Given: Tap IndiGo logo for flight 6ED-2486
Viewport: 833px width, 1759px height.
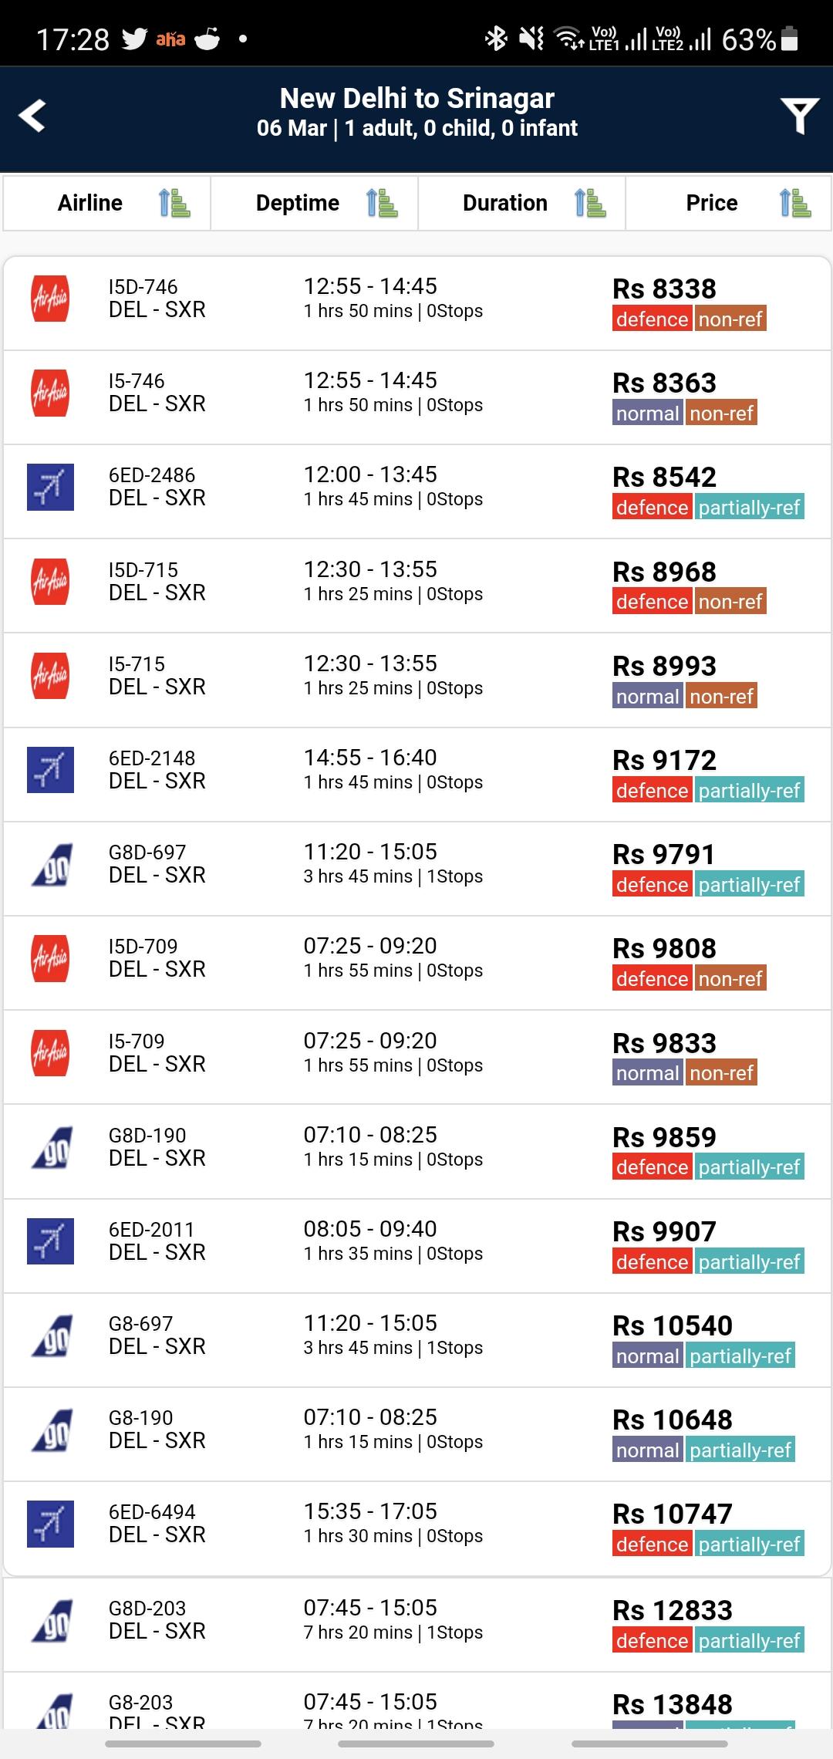Looking at the screenshot, I should point(50,487).
